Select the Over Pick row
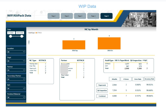The image size is (166, 112). 38,66
